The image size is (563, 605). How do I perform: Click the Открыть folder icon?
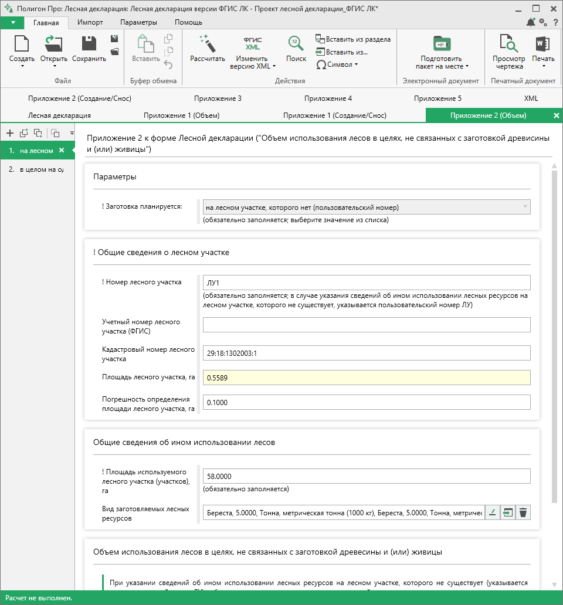tap(53, 43)
